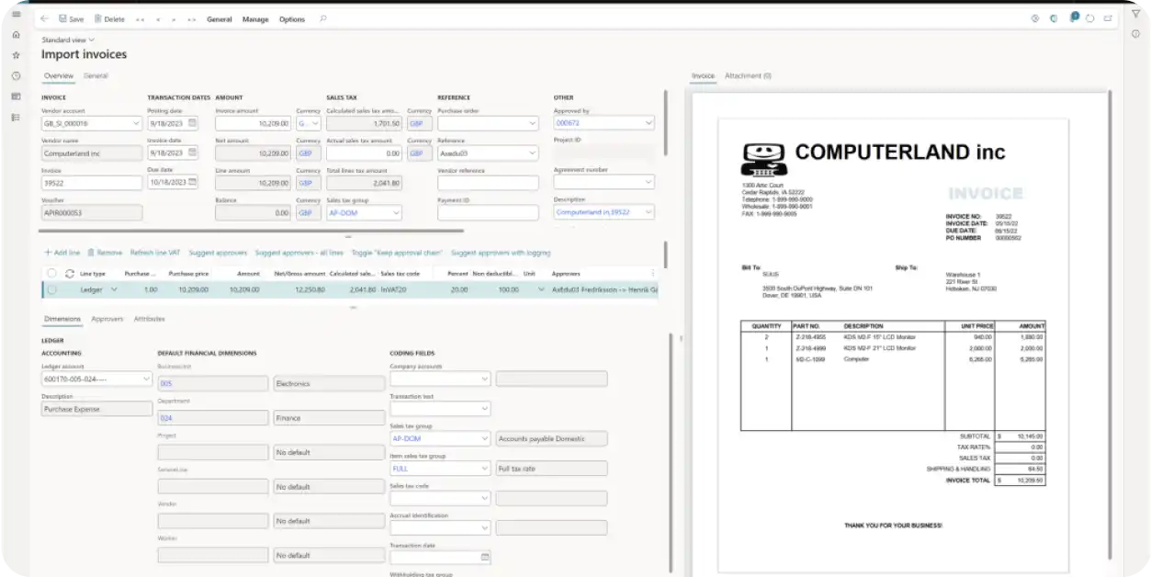Image resolution: width=1151 pixels, height=577 pixels.
Task: Open grid column options menu
Action: coord(653,274)
